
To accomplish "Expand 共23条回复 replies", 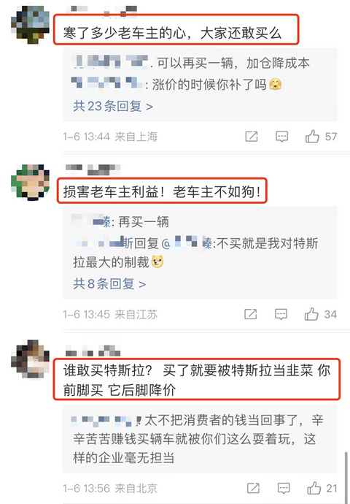I will [x=113, y=106].
